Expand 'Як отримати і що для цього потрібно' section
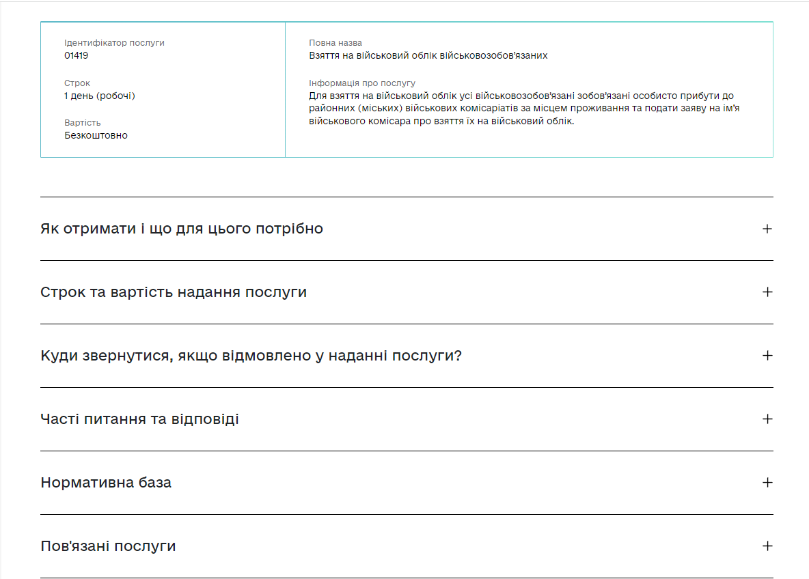809x579 pixels. click(x=407, y=229)
